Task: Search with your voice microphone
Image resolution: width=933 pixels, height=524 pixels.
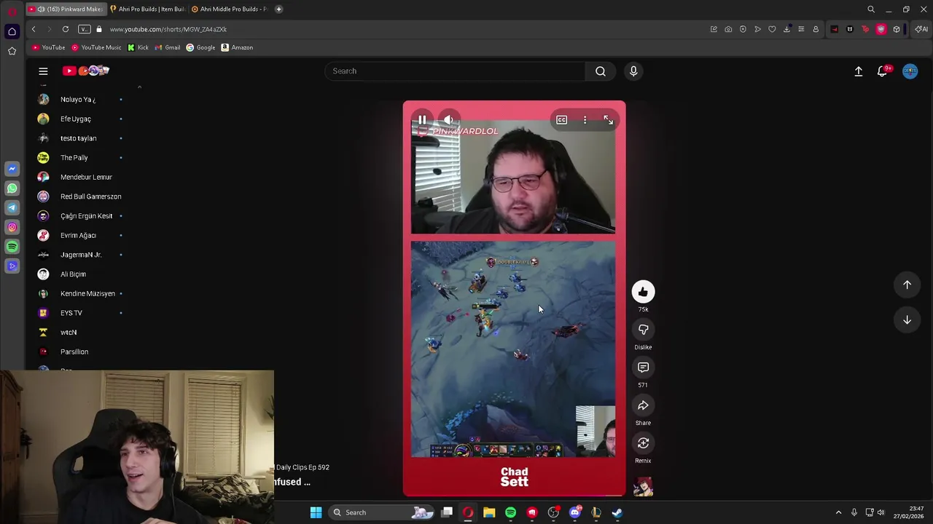Action: click(x=633, y=71)
